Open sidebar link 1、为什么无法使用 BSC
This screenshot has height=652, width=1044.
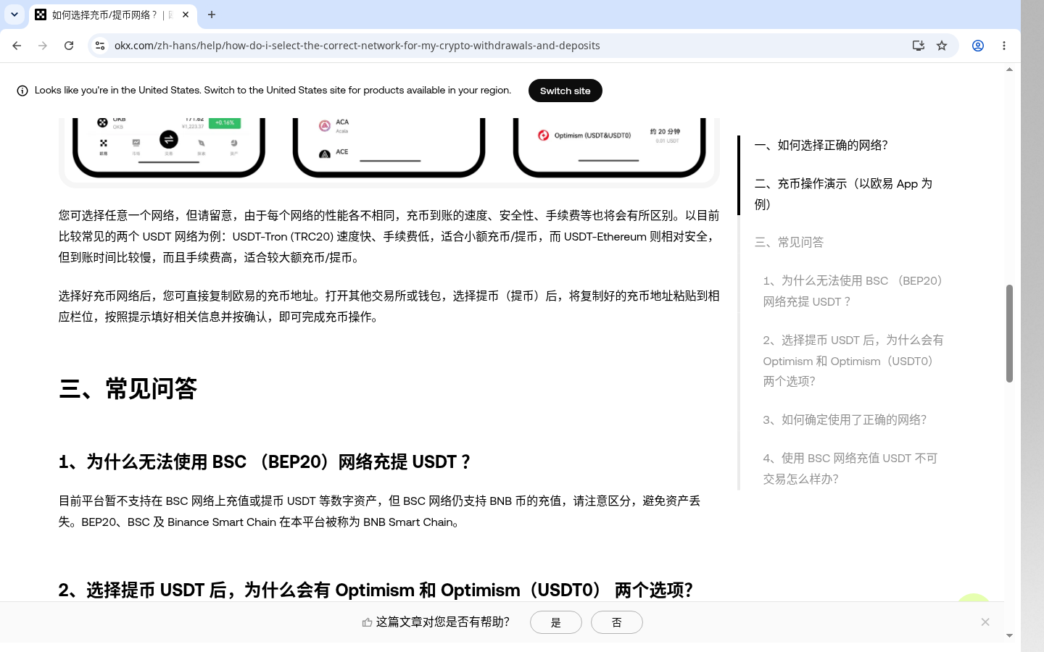click(854, 291)
